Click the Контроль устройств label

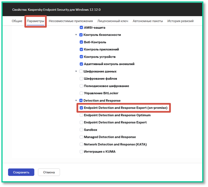point(100,57)
